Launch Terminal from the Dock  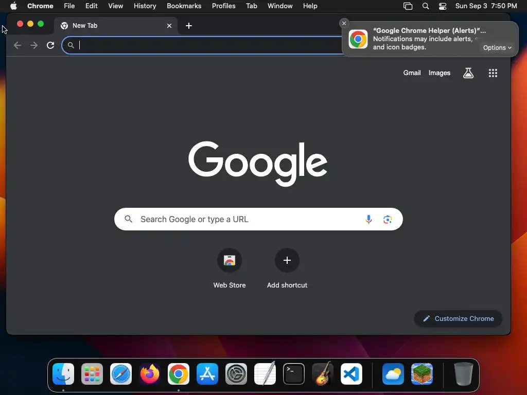coord(294,374)
